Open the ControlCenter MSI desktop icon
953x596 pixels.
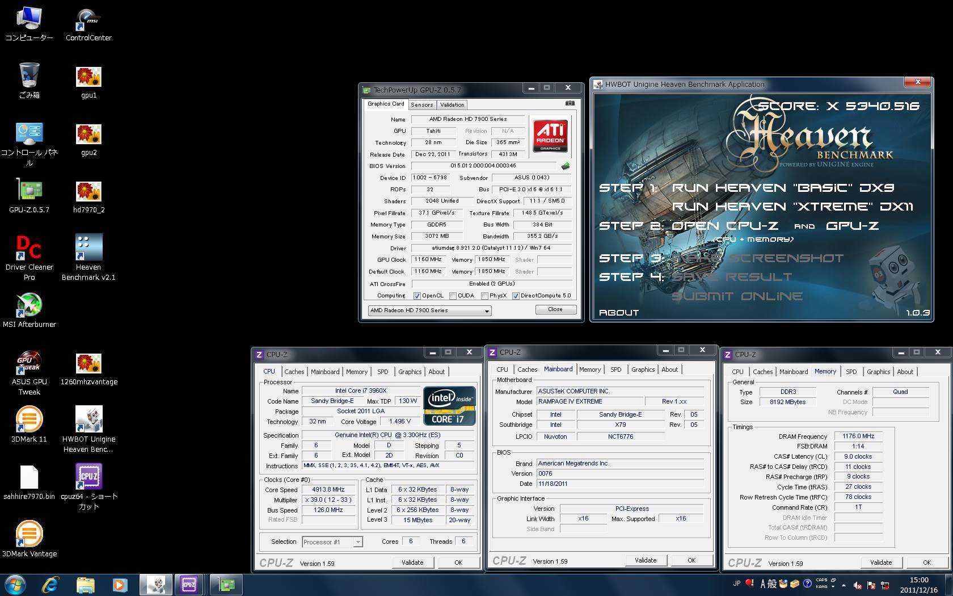tap(88, 25)
